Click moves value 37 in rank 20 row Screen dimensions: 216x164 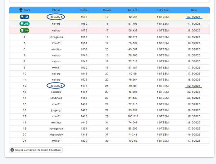tap(107, 135)
